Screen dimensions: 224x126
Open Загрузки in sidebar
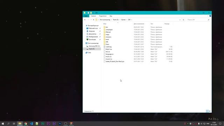pos(90,31)
